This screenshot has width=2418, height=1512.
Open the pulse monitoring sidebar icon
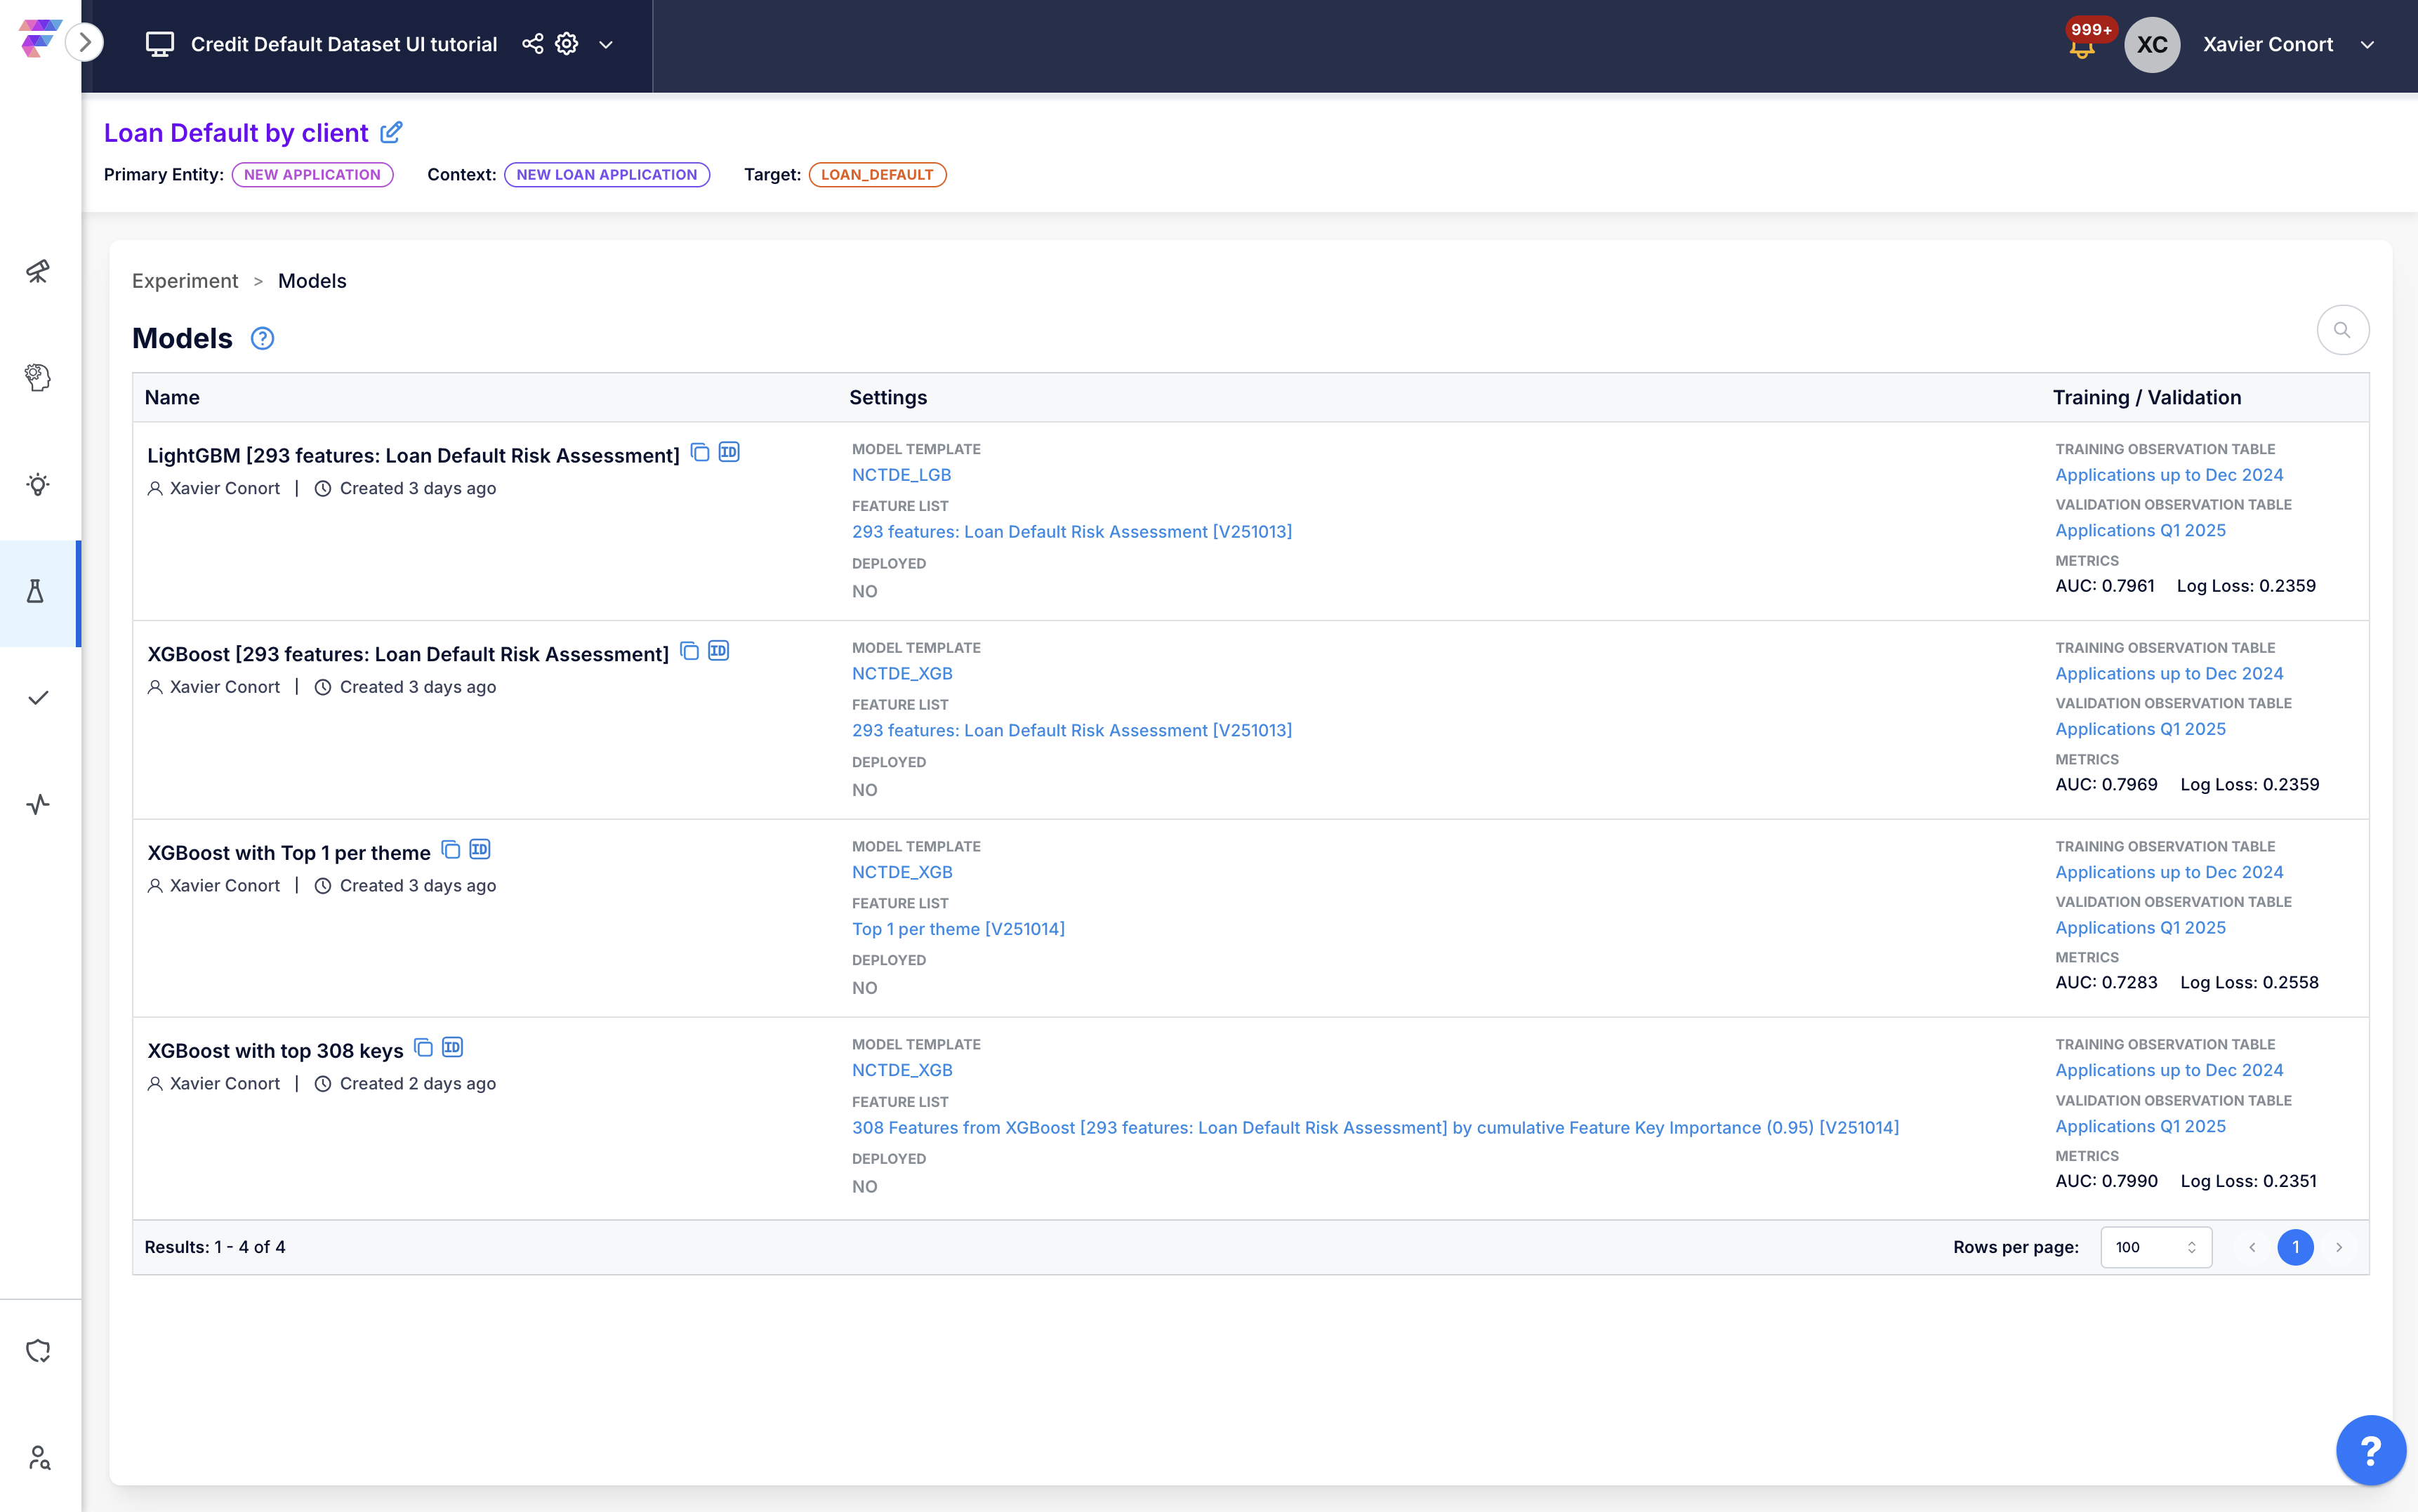(x=38, y=804)
